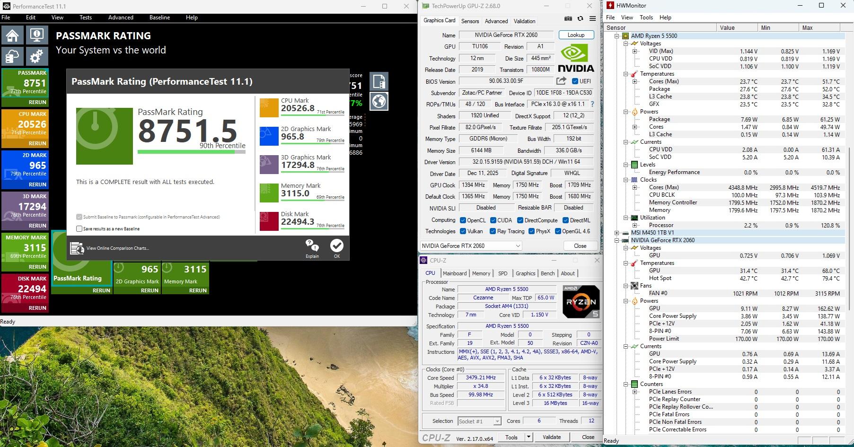The width and height of the screenshot is (854, 447).
Task: Open the Tools dropdown arrow in CPU-Z
Action: point(529,437)
